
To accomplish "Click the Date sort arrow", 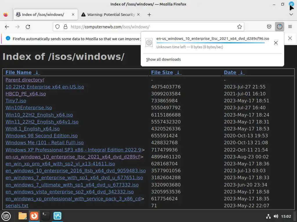I will tap(241, 73).
